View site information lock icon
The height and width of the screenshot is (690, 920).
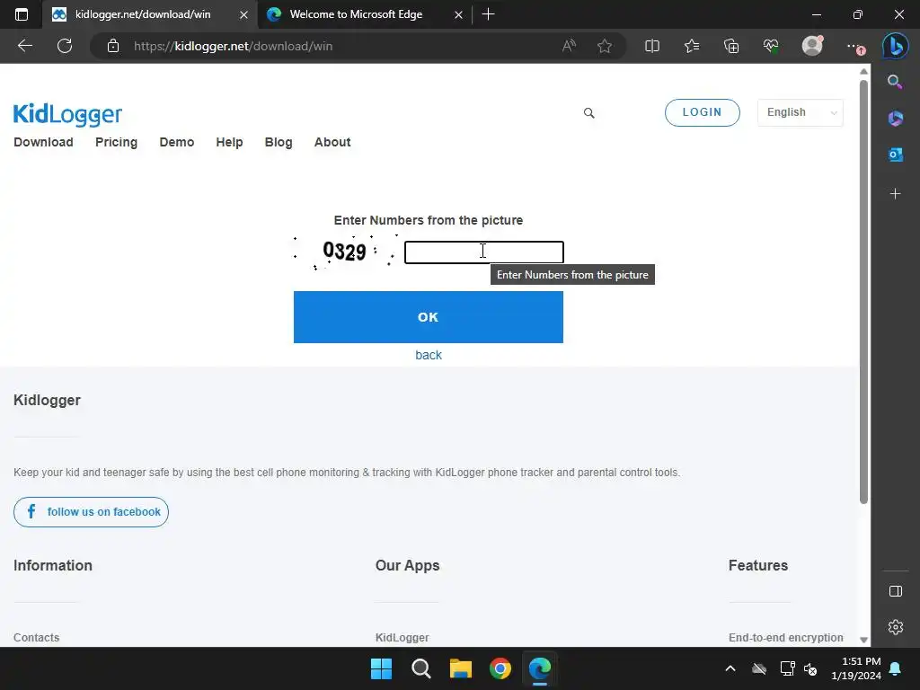pyautogui.click(x=113, y=46)
